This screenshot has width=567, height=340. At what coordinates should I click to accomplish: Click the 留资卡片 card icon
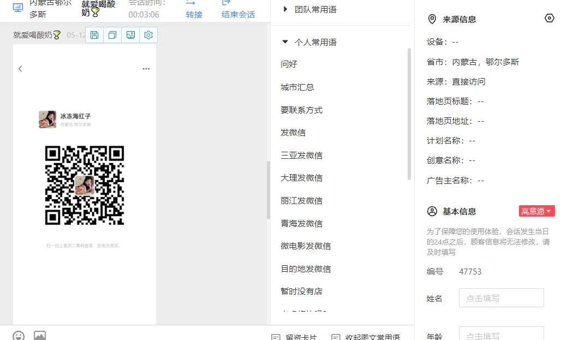click(x=276, y=337)
